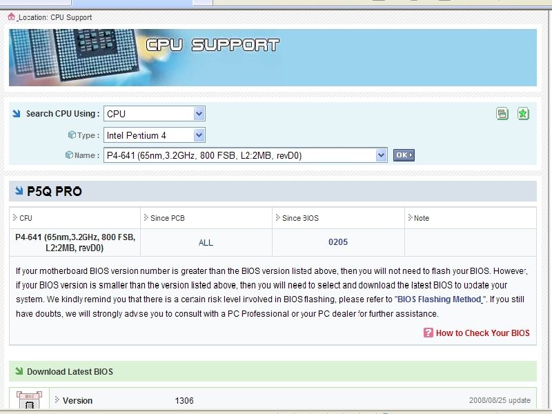Click the print page icon
The height and width of the screenshot is (414, 552).
click(502, 114)
